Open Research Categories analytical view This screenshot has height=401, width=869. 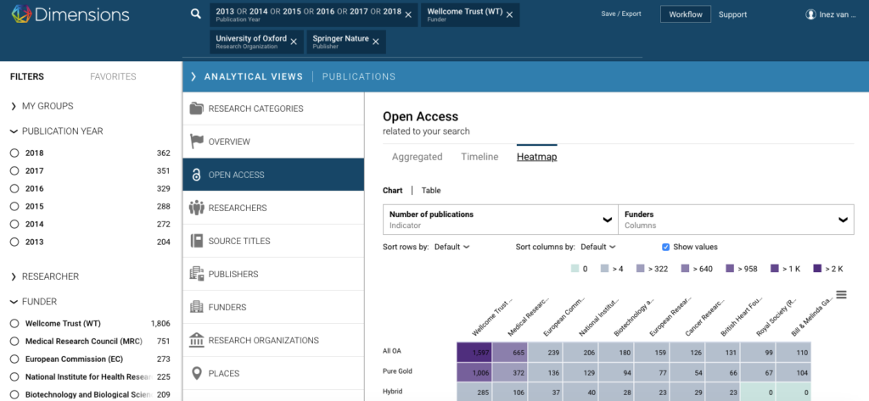(x=273, y=109)
